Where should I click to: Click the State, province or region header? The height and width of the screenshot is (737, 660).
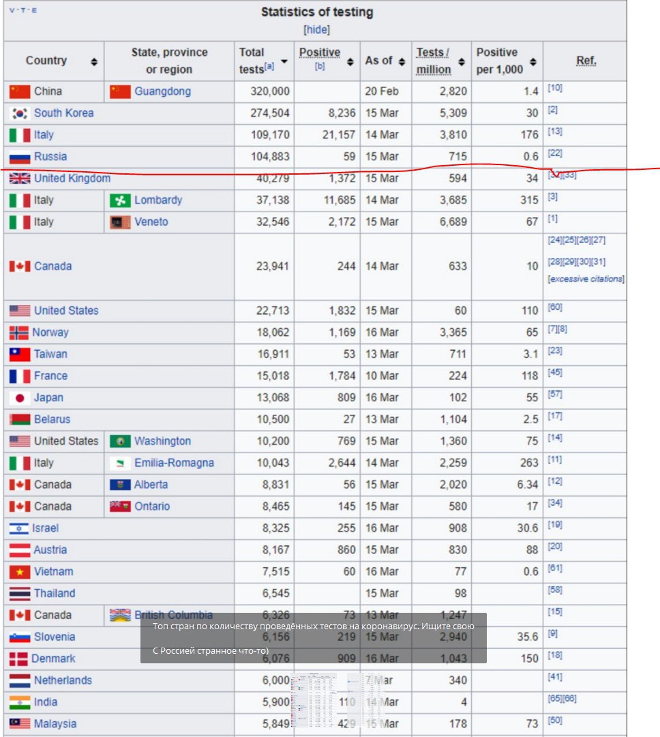click(x=169, y=61)
